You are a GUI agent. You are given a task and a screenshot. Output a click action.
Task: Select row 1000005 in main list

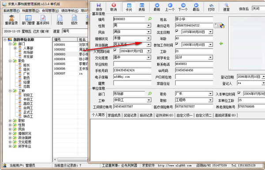pos(70,64)
